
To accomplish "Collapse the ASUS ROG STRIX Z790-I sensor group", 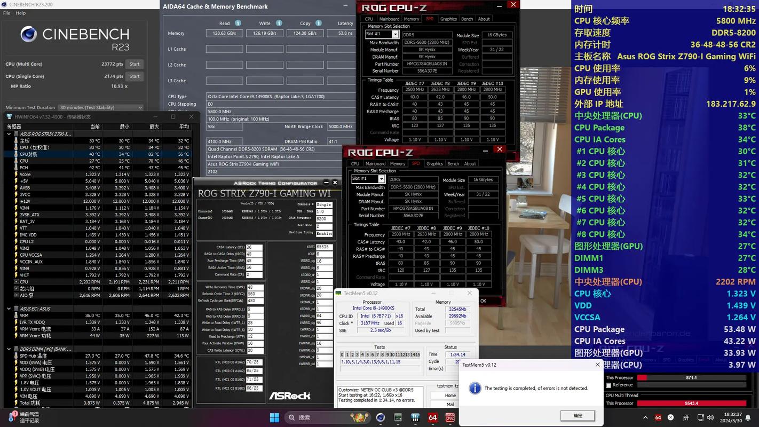I will [9, 134].
